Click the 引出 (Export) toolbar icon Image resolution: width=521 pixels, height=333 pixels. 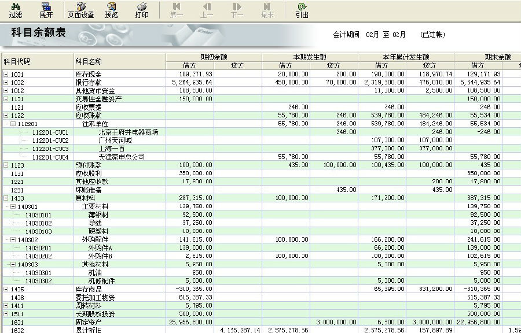(x=302, y=10)
